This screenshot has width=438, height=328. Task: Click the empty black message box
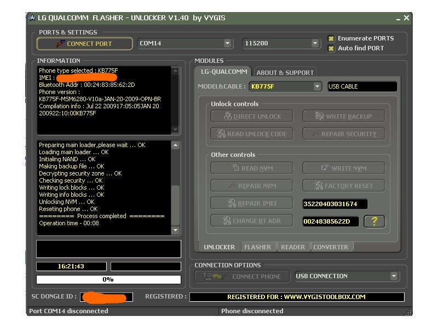(x=108, y=249)
